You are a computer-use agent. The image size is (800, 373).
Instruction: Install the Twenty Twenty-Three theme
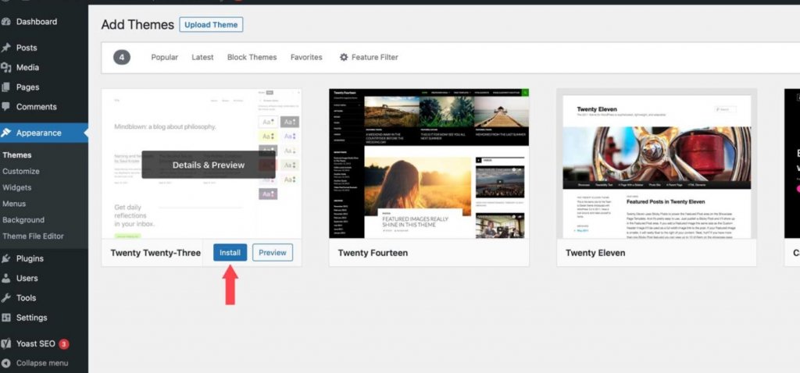[230, 252]
